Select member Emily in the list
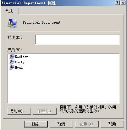This screenshot has height=130, width=127. point(20,62)
